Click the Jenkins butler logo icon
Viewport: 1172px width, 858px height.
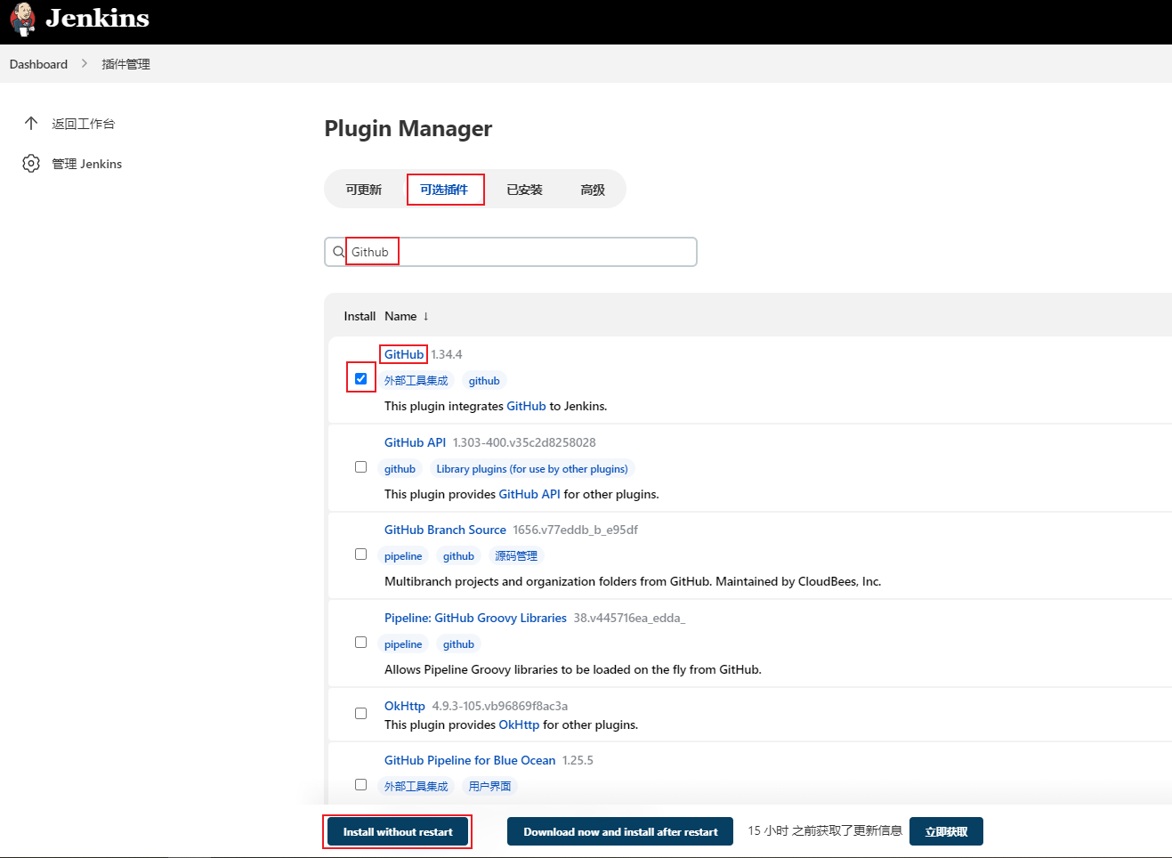(x=23, y=19)
